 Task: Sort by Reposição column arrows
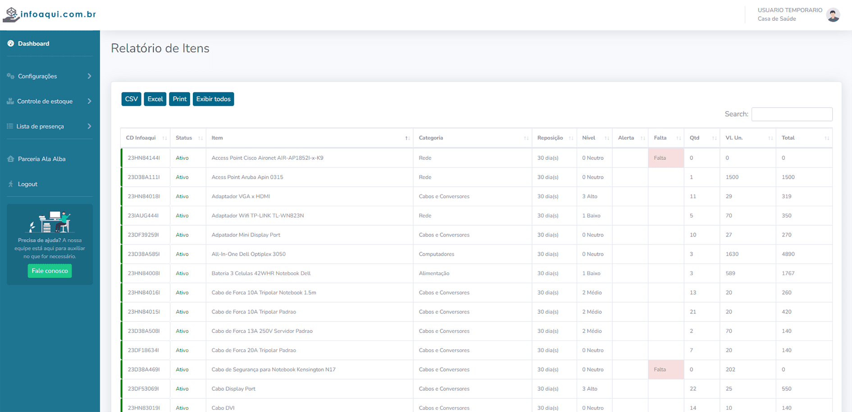[571, 138]
